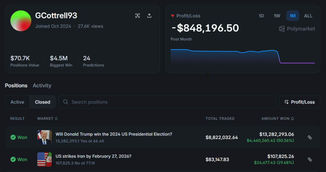Copy link icon for Trump election market
Screen dimensions: 326x172
coord(309,137)
